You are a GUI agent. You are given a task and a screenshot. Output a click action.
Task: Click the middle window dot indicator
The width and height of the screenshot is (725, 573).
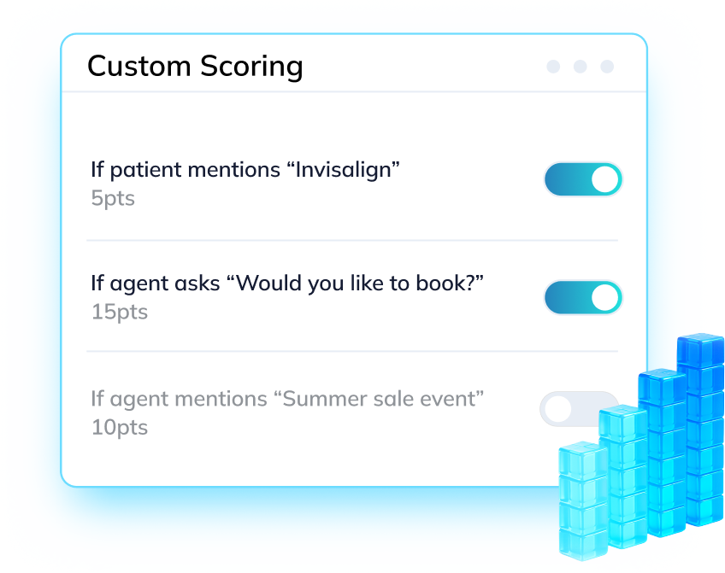click(x=580, y=66)
